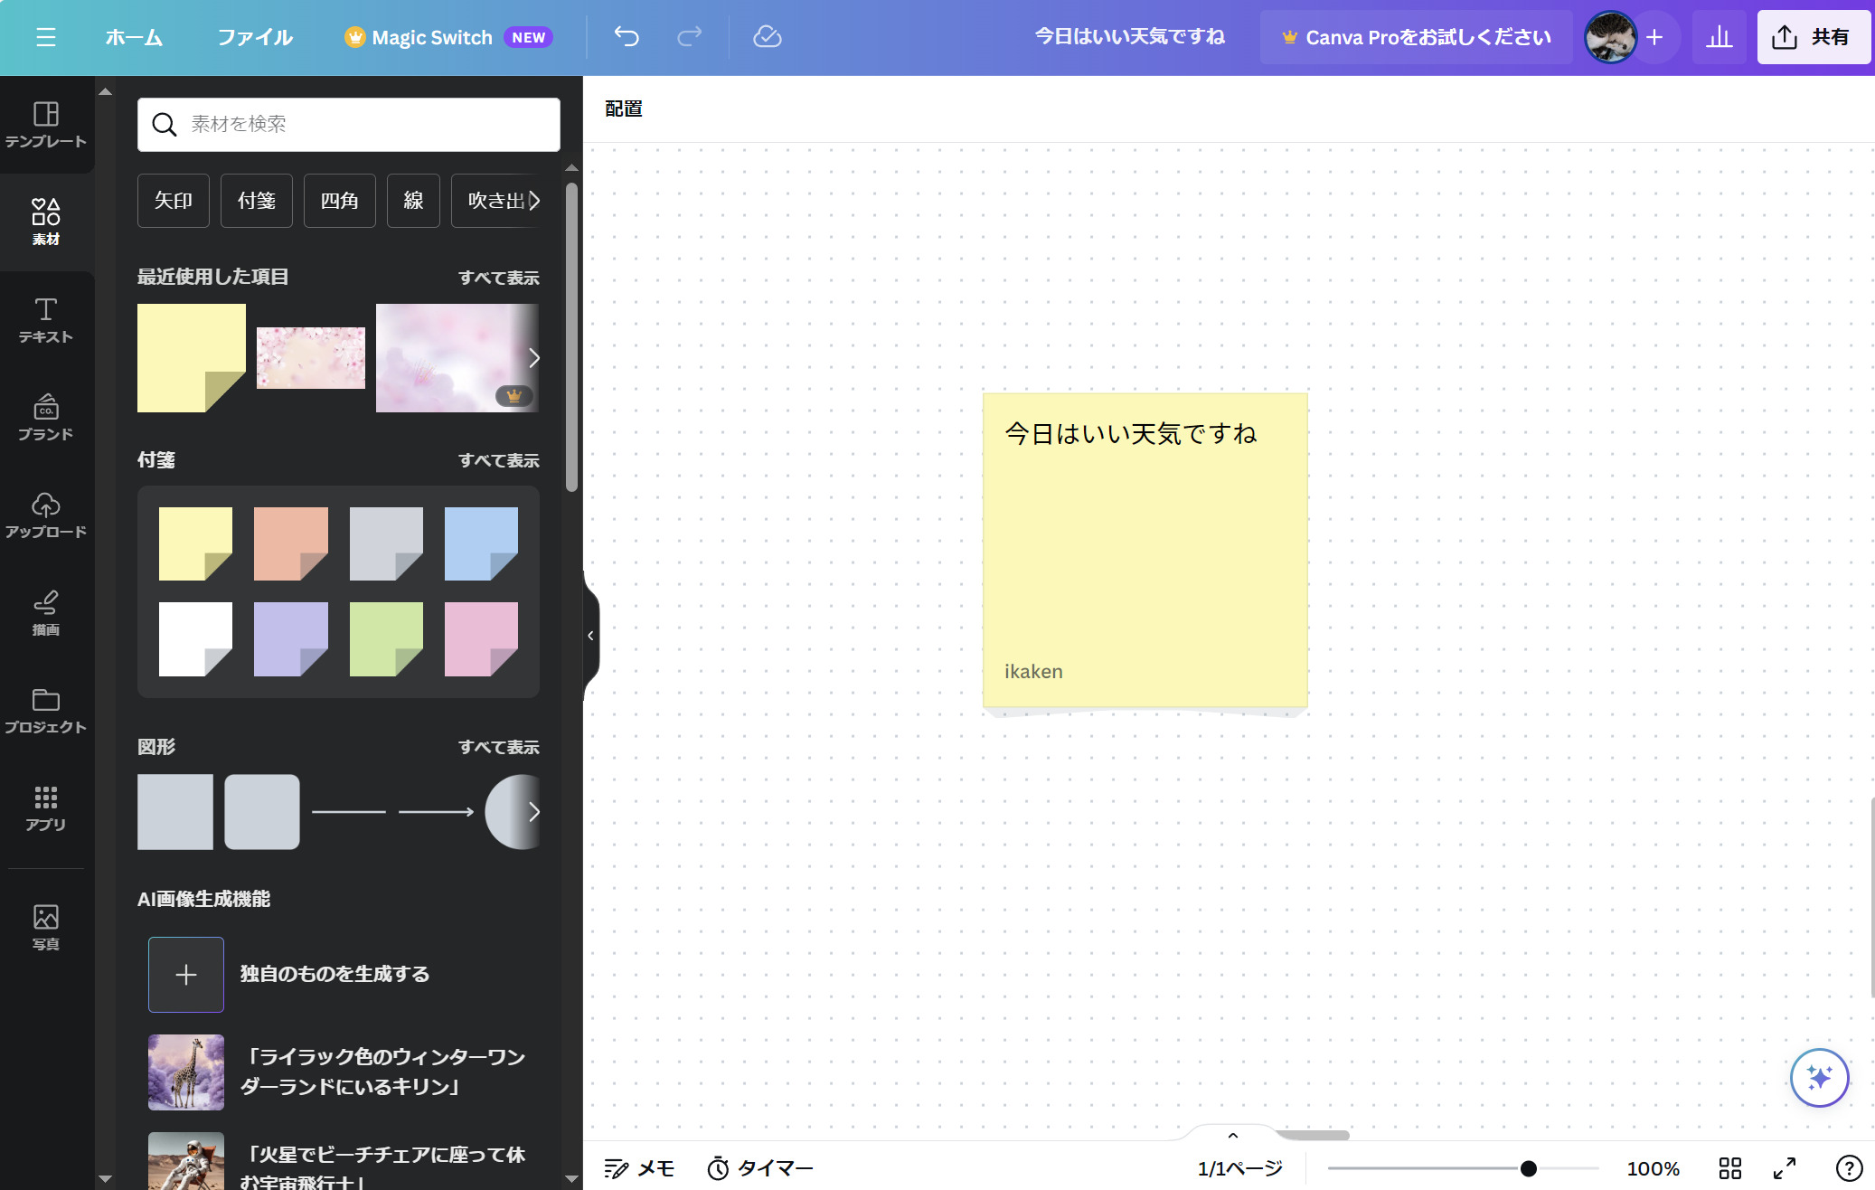Click the 100% zoom level button

click(x=1653, y=1168)
